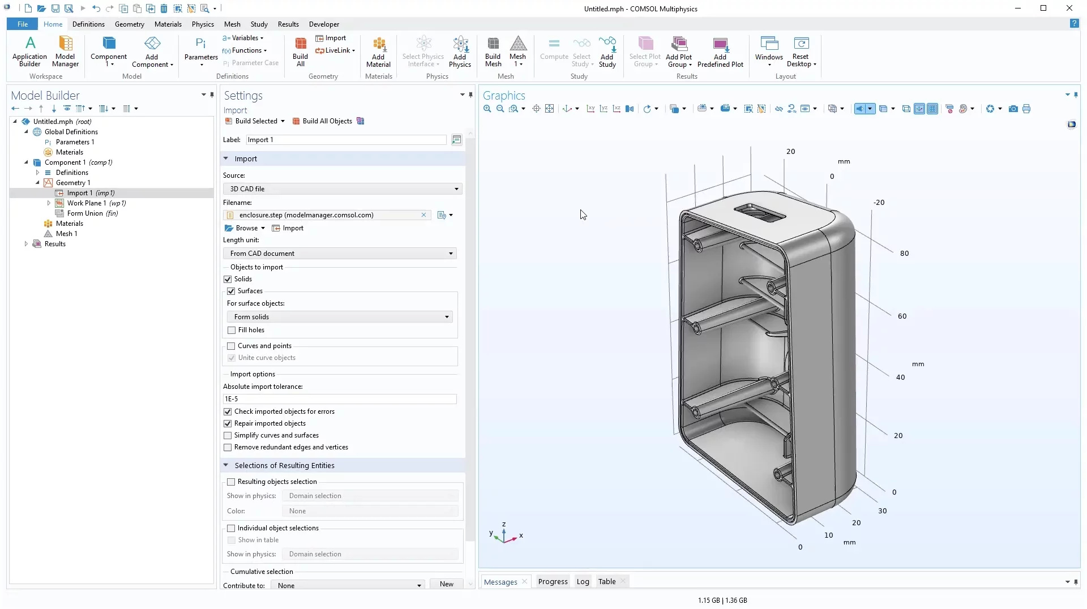
Task: Open the Progress tab
Action: [x=553, y=581]
